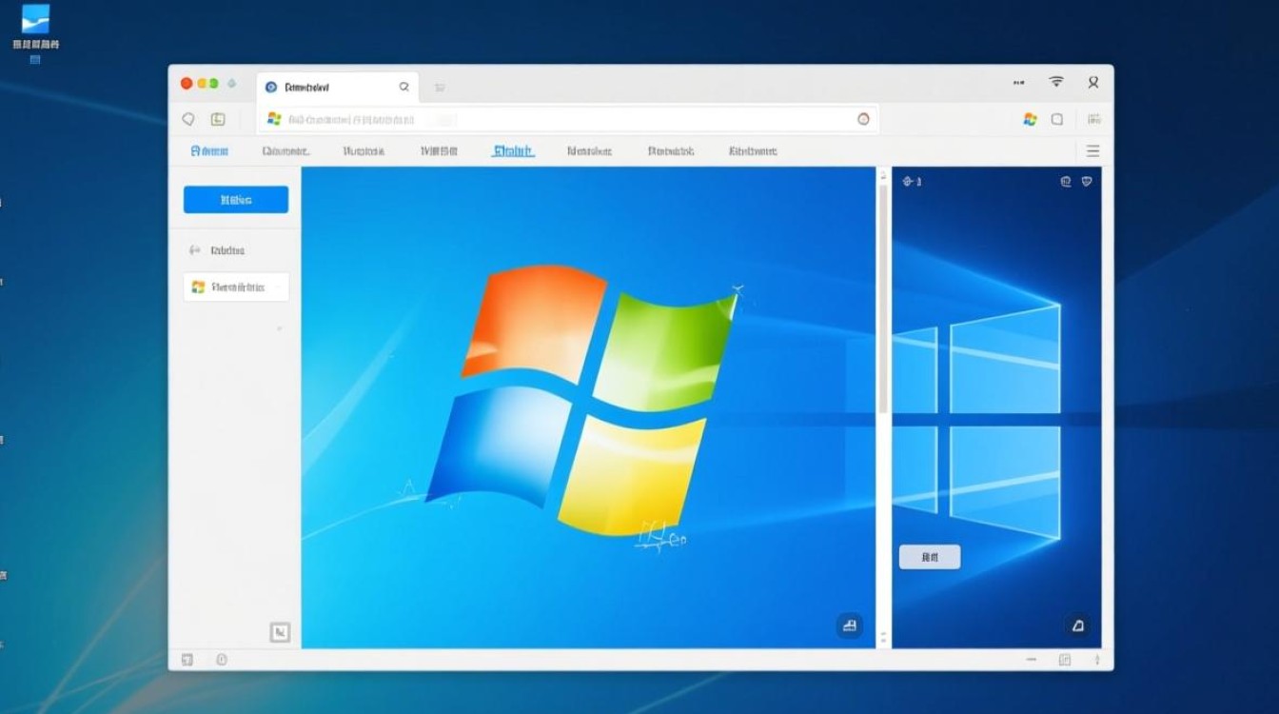Open the search magnifier inside the browser tab
1279x714 pixels.
coord(403,86)
